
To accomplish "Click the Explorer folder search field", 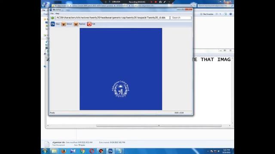I will click(x=216, y=6).
